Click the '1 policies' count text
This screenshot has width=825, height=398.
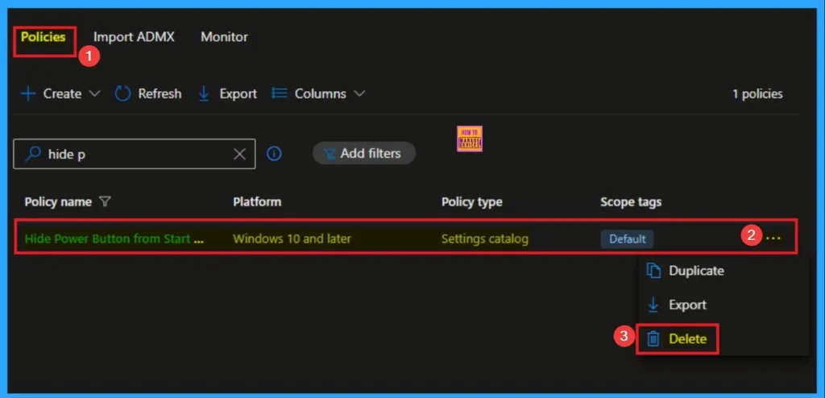click(x=757, y=93)
